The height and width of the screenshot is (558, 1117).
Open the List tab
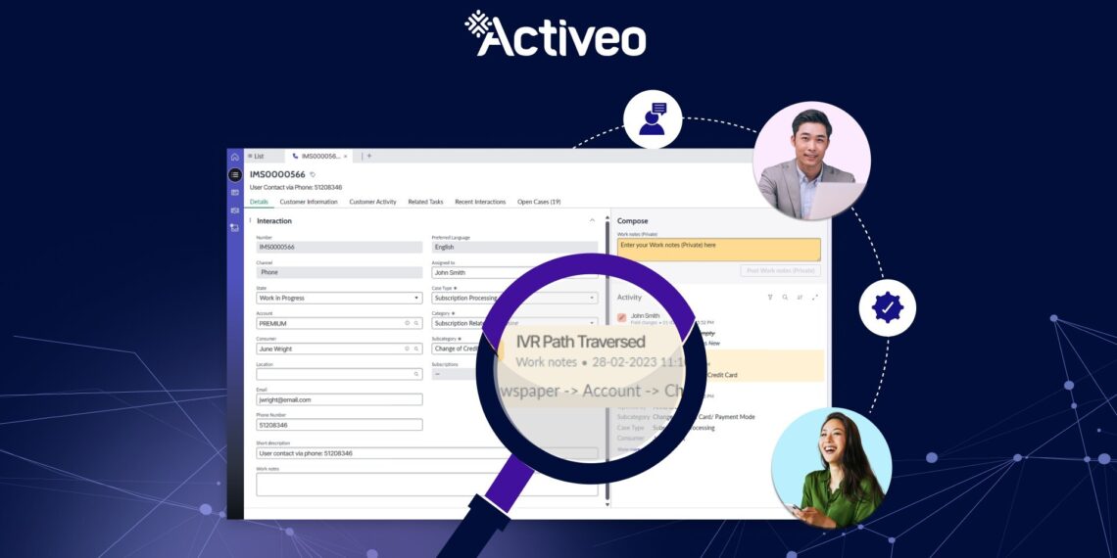pyautogui.click(x=256, y=156)
